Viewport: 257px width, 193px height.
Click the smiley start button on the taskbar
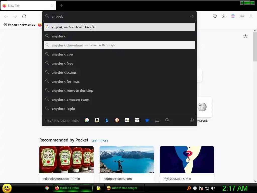coord(7,188)
